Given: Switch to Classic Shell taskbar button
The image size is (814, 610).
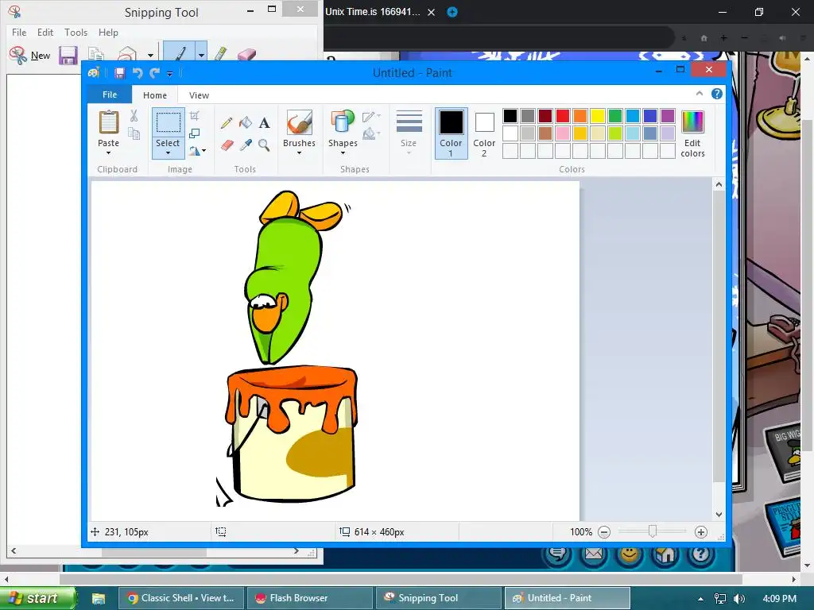Looking at the screenshot, I should (182, 598).
